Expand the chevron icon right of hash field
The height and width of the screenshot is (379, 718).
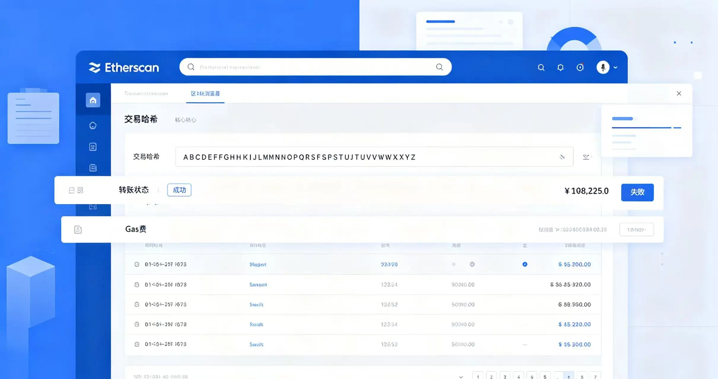tap(586, 157)
